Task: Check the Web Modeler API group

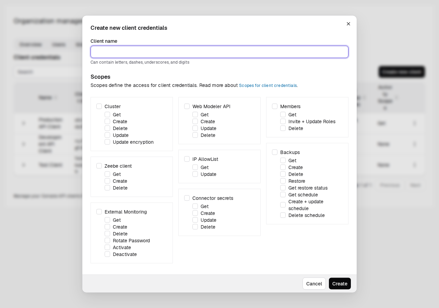Action: (x=187, y=106)
